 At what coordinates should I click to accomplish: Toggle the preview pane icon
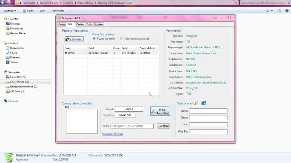(x=279, y=11)
